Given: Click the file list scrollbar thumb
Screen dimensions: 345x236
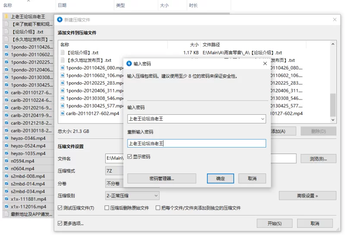Looking at the screenshot, I should 332,105.
